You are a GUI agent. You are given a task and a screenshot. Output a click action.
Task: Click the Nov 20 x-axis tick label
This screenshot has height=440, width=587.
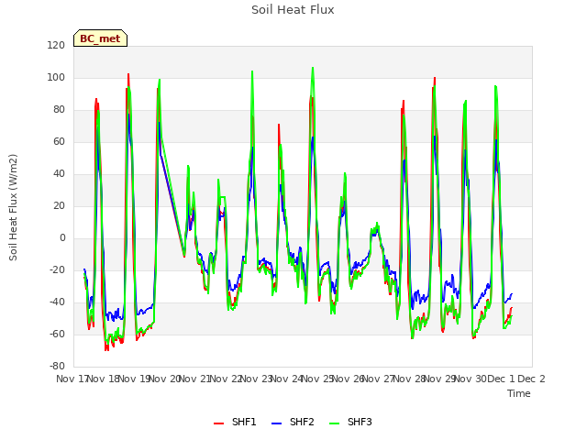165,379
